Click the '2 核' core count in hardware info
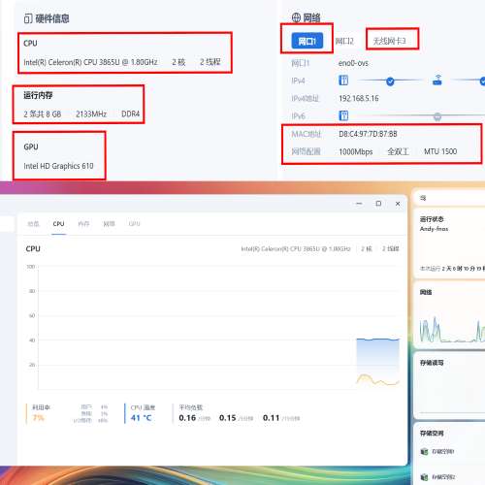 (x=178, y=62)
